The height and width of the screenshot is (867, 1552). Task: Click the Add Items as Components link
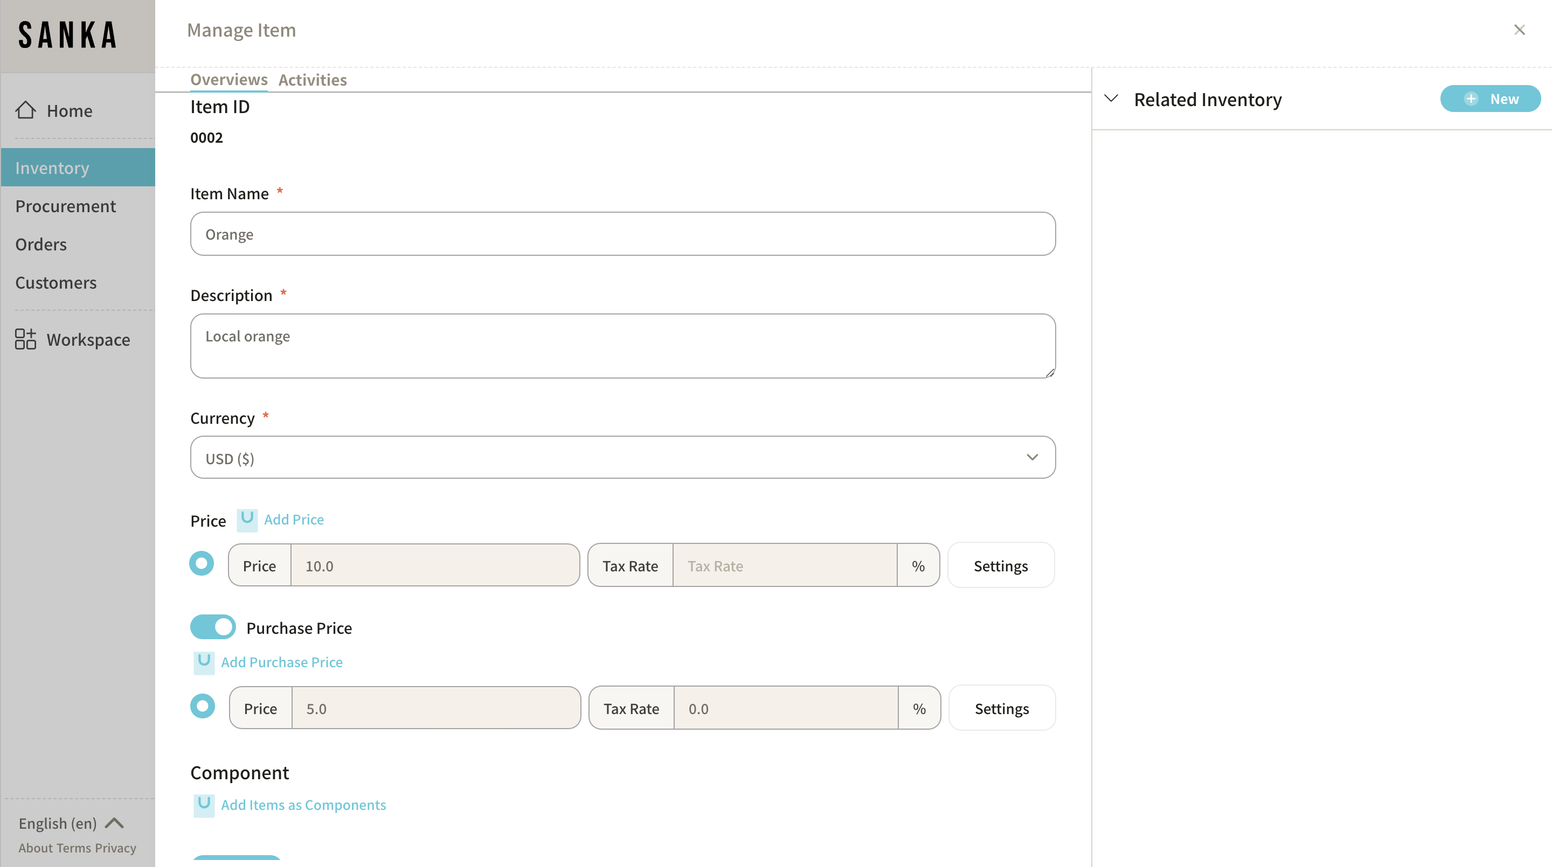pyautogui.click(x=303, y=805)
